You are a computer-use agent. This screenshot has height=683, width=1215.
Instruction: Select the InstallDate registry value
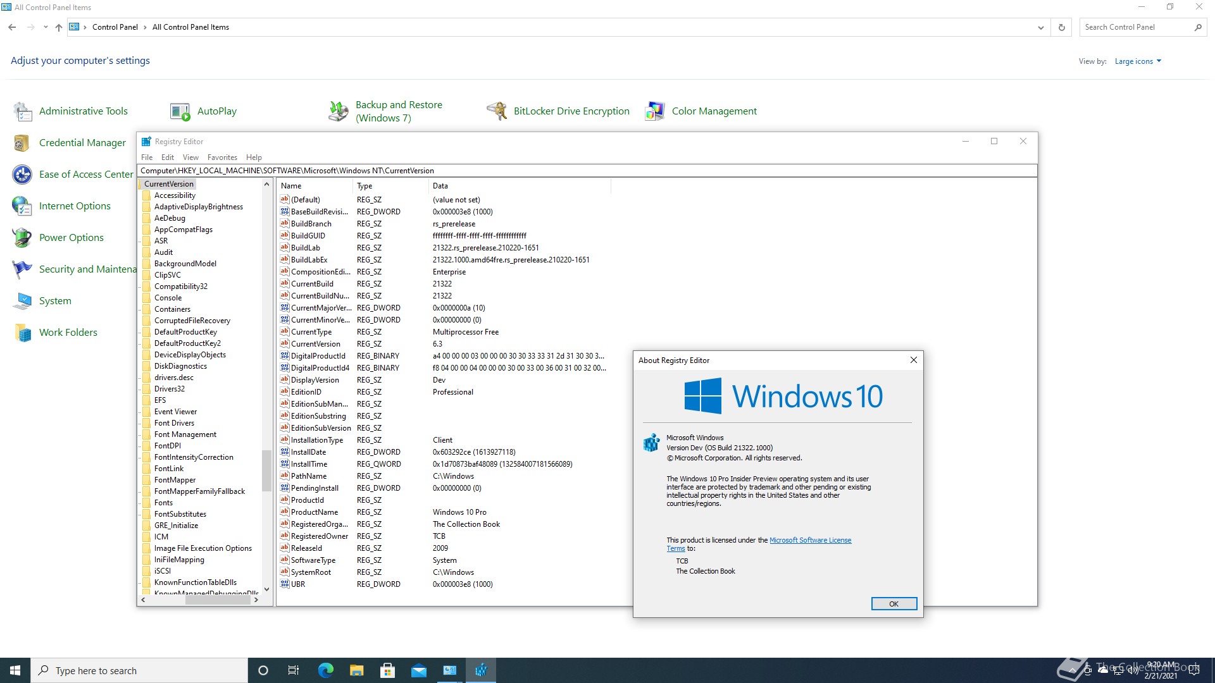[x=309, y=452]
